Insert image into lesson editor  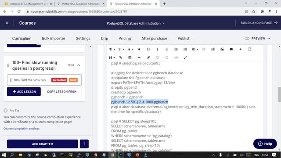pos(222,49)
